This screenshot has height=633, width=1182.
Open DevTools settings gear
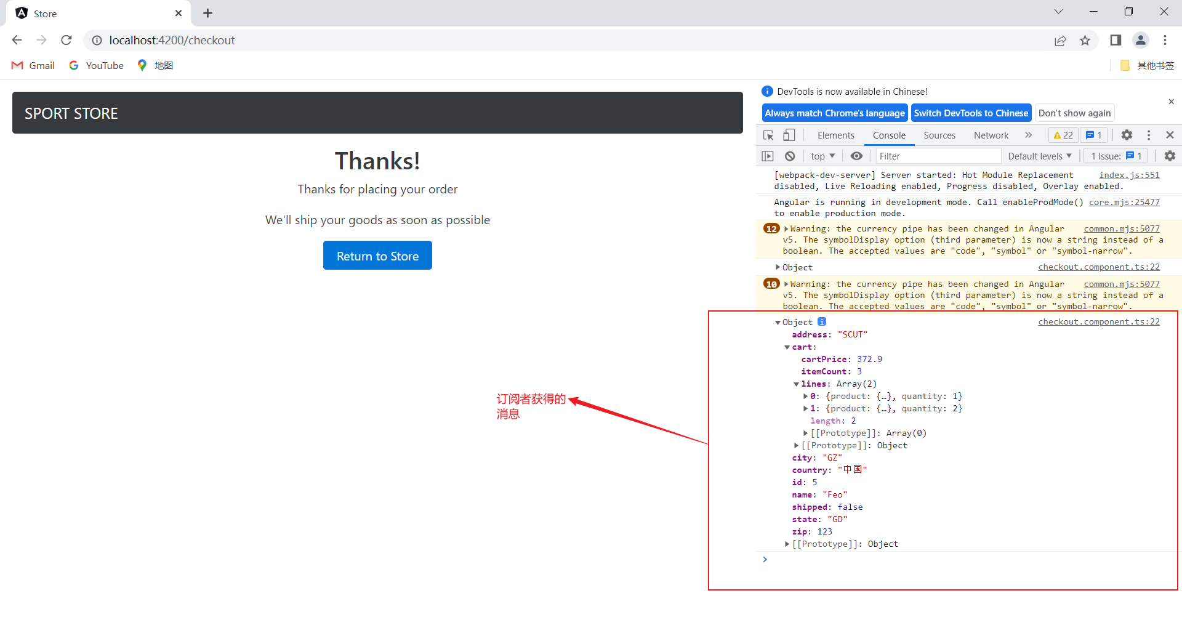click(x=1127, y=135)
